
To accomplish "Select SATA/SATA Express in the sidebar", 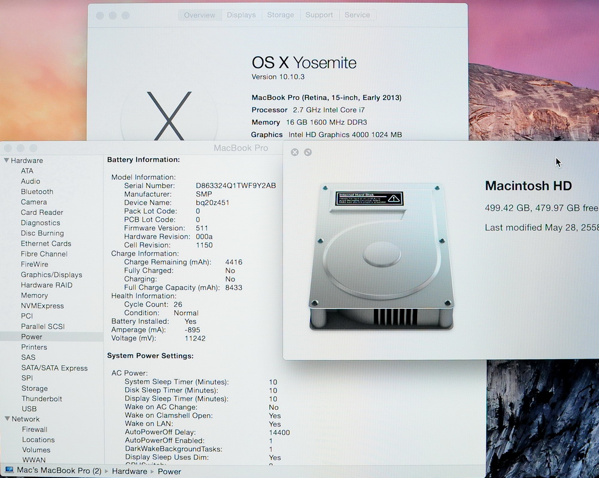I will 54,367.
